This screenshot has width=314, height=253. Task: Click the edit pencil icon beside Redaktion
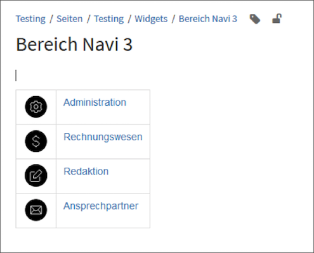[36, 175]
